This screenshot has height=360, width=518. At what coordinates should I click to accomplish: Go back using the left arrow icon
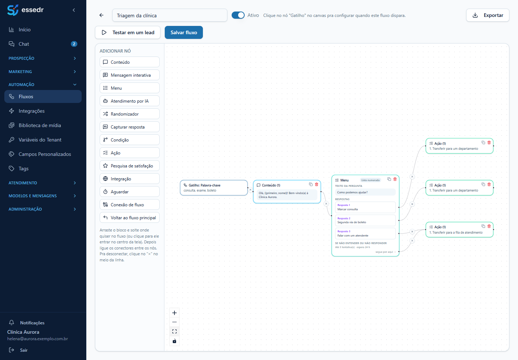coord(101,15)
